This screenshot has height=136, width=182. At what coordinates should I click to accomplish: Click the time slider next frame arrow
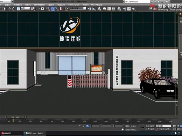(26, 117)
